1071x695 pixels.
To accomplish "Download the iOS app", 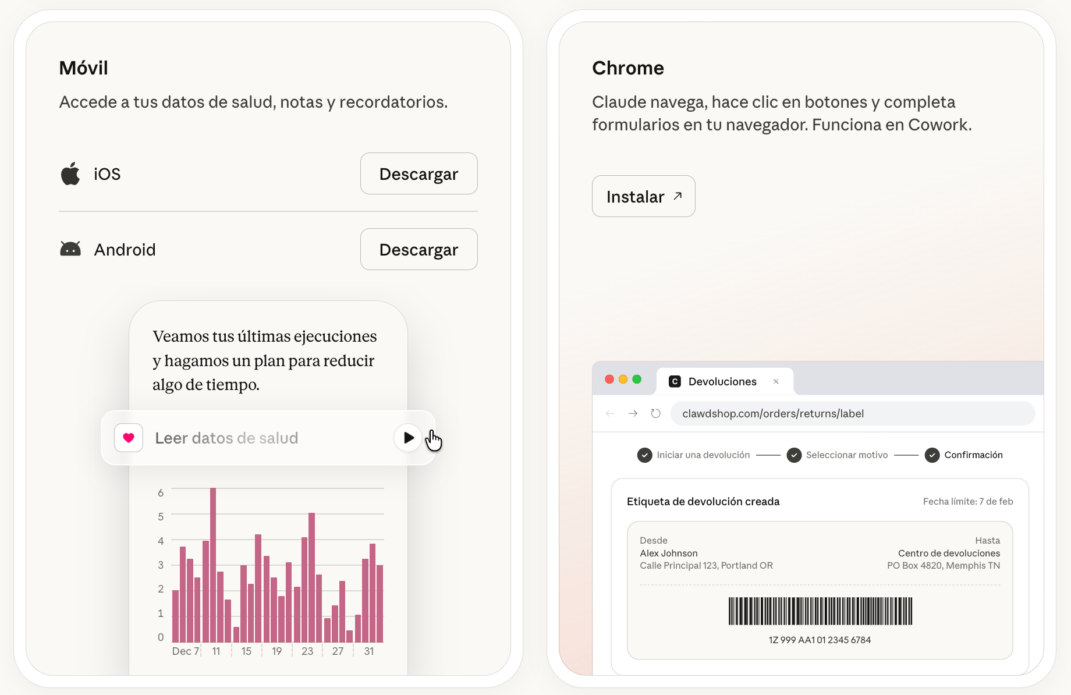I will point(419,173).
